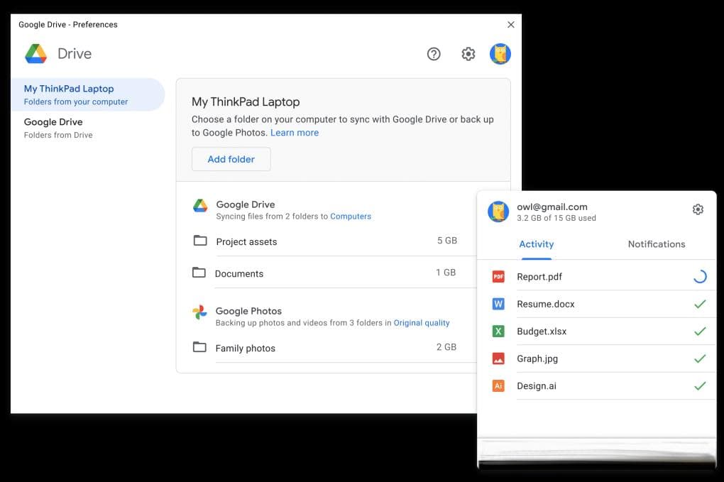Click the 1 GB size value

click(x=446, y=273)
